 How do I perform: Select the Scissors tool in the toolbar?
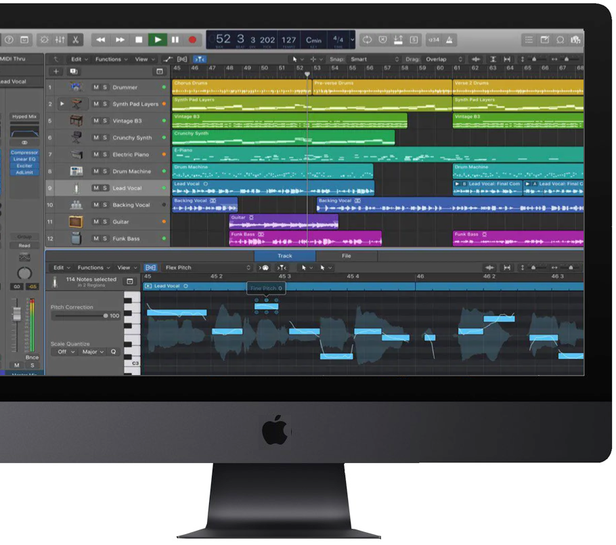click(76, 40)
